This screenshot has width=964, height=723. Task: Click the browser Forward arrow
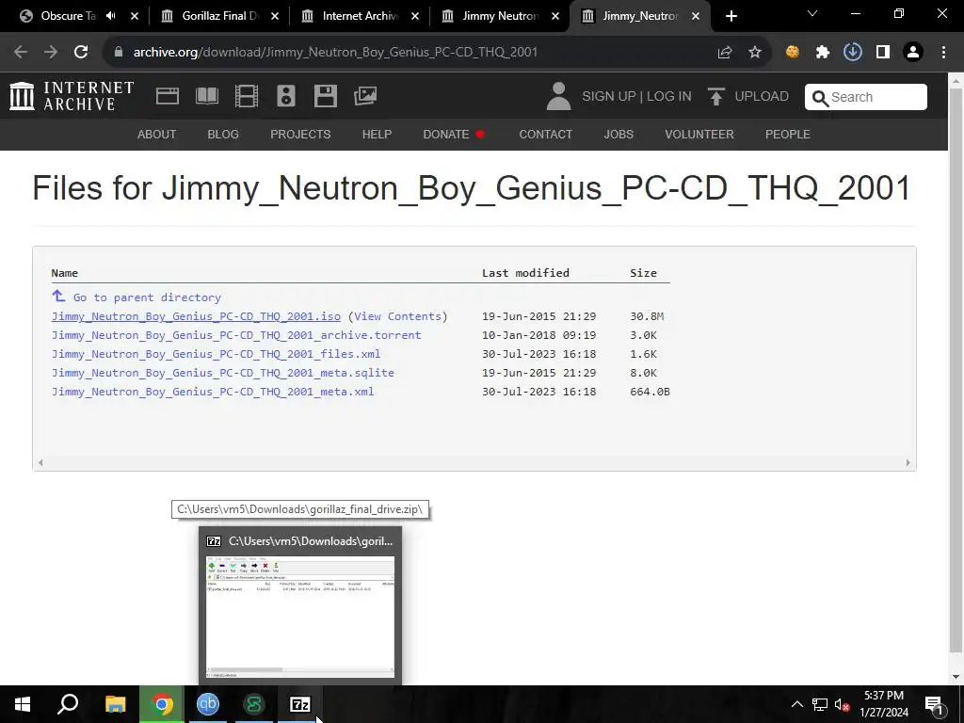(51, 53)
